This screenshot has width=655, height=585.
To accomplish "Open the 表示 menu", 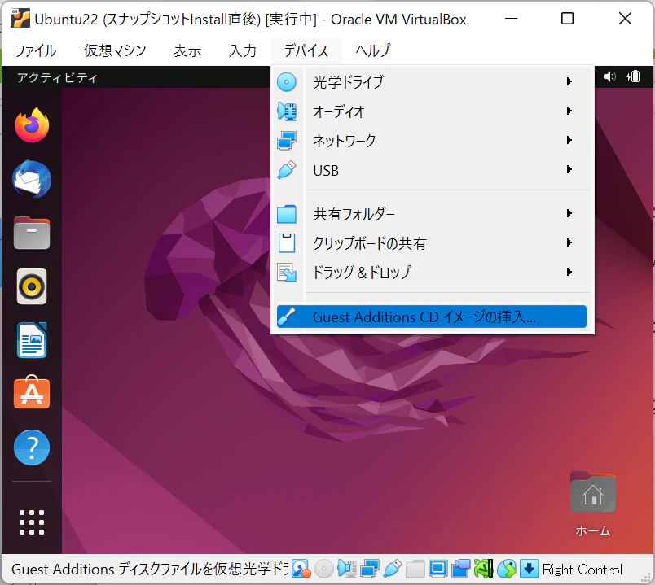I will 187,51.
